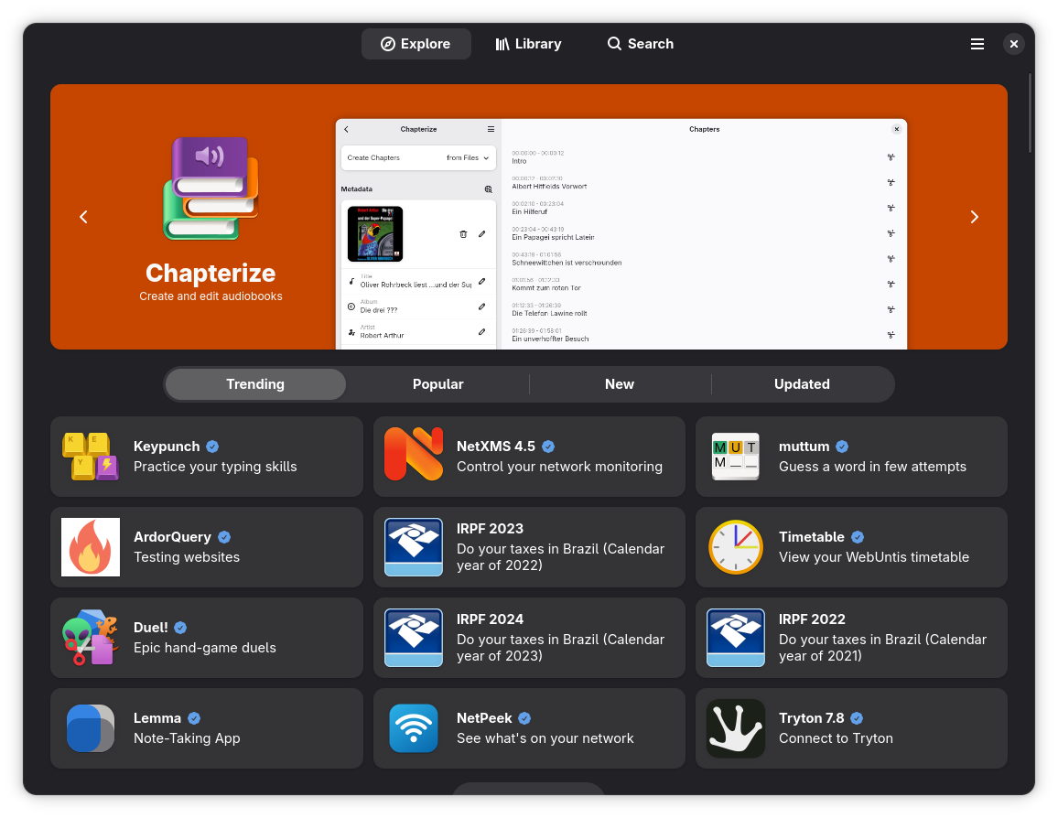Click the Lemma blue note icon
The height and width of the screenshot is (818, 1058).
coord(91,728)
